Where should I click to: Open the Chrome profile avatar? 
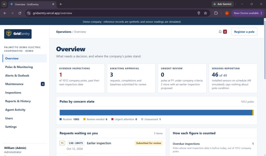[227, 13]
